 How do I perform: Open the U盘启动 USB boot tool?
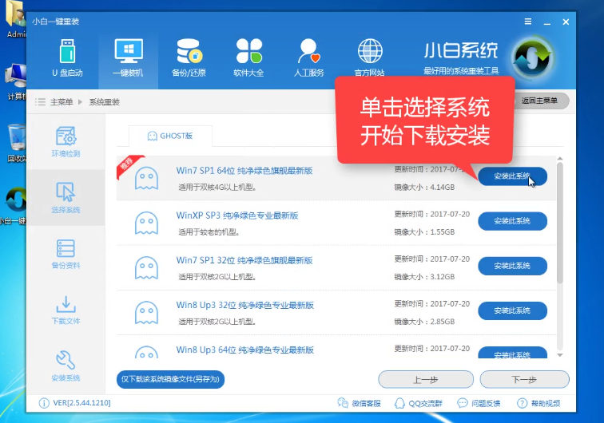pos(67,57)
